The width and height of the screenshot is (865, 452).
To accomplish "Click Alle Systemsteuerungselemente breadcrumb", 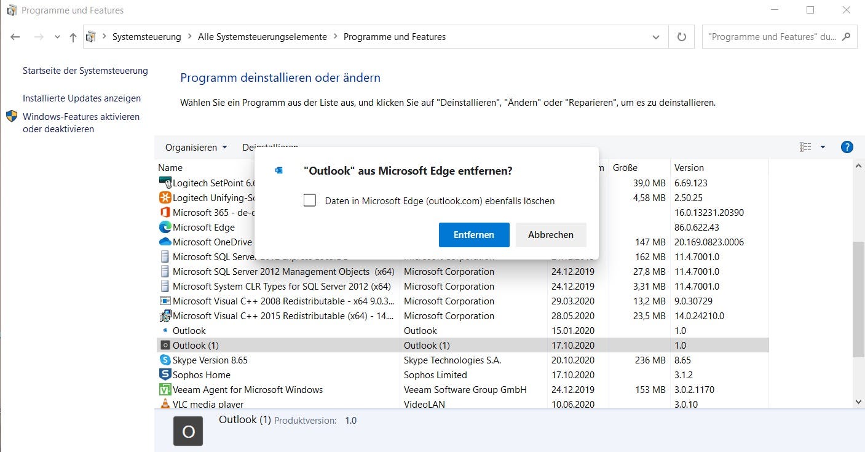I will 263,37.
